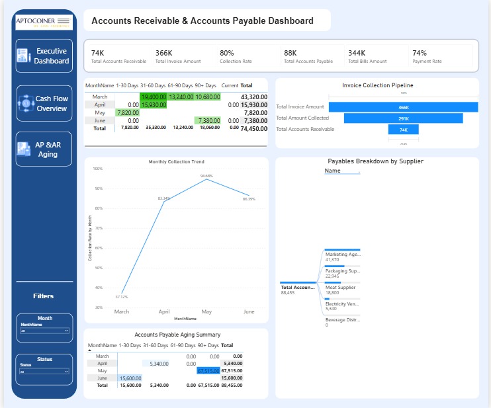Click the 94.68% May data point

pos(206,179)
